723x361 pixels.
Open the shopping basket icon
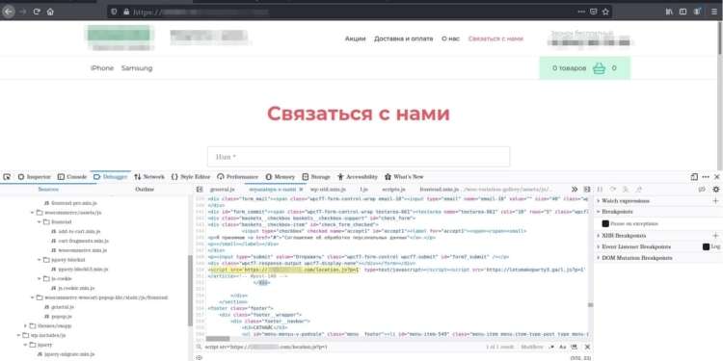coord(599,68)
